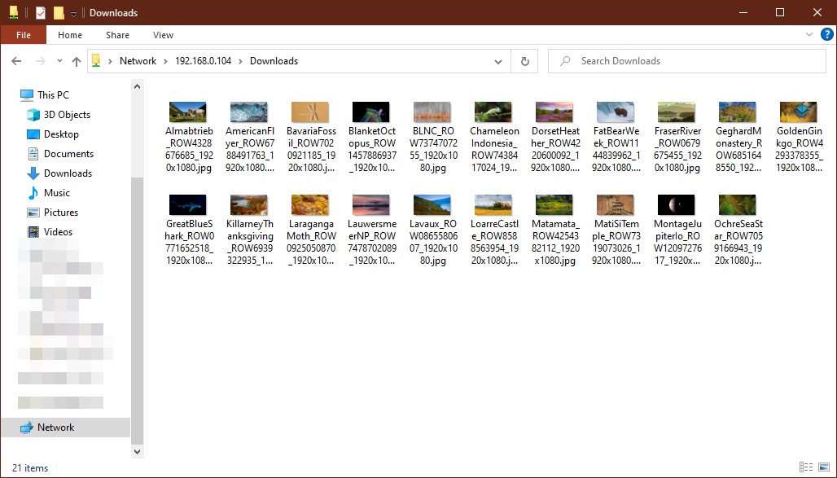Open recent locations dropdown arrow

point(59,61)
